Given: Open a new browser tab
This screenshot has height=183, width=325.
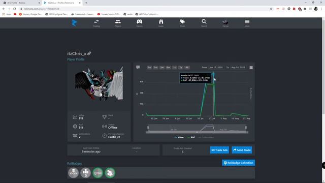Looking at the screenshot, I should pyautogui.click(x=86, y=3).
